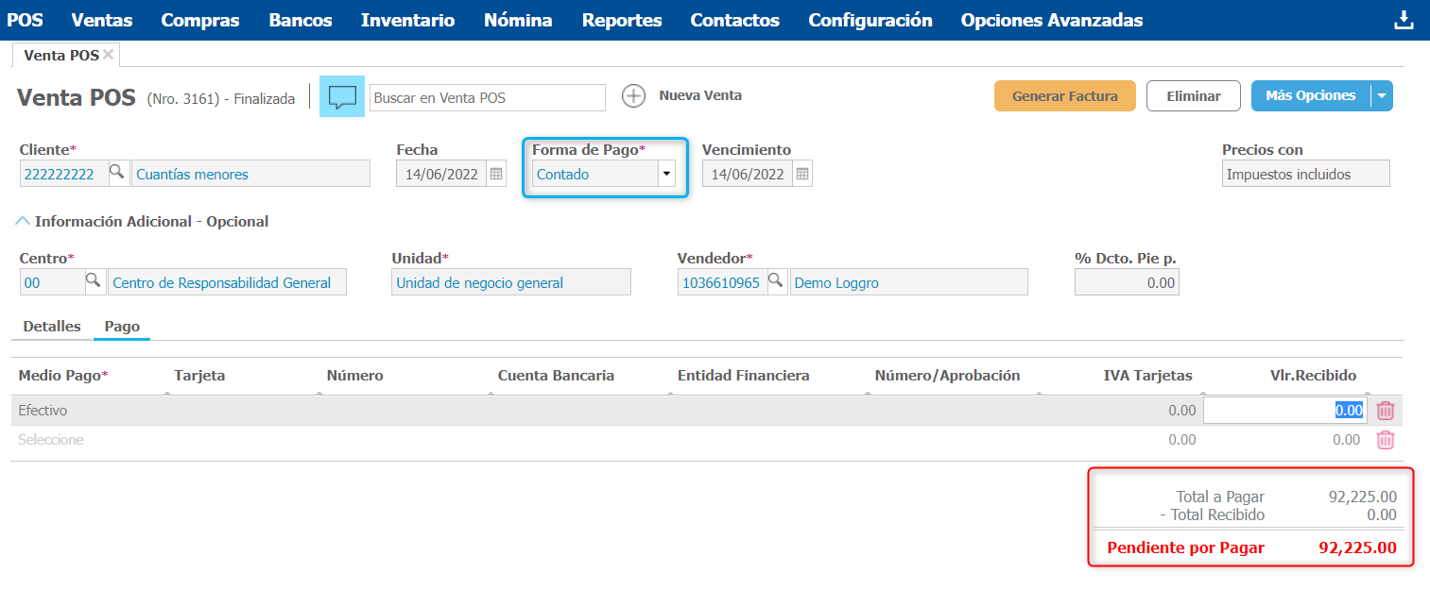Click the Centro search magnifier icon
The image size is (1430, 590).
point(94,282)
